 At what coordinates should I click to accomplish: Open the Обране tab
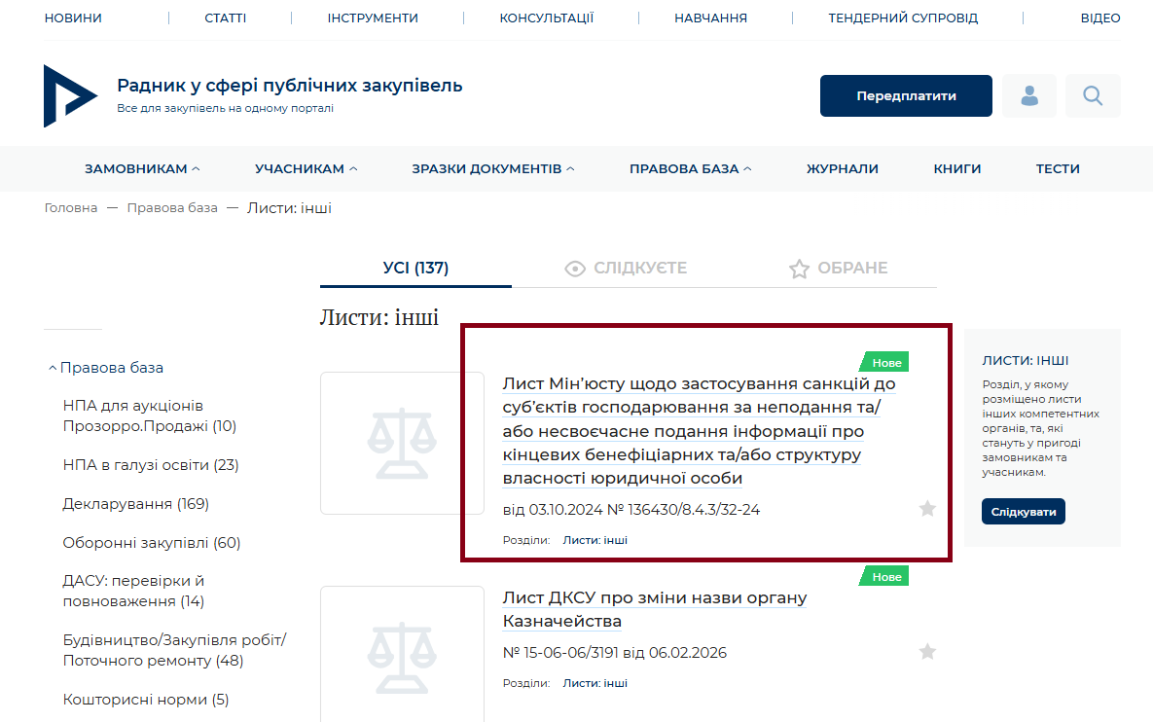pos(838,269)
